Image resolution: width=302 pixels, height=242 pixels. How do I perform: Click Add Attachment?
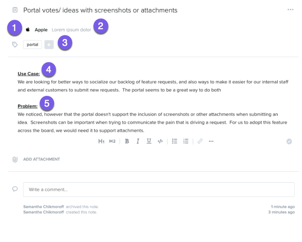click(x=42, y=159)
